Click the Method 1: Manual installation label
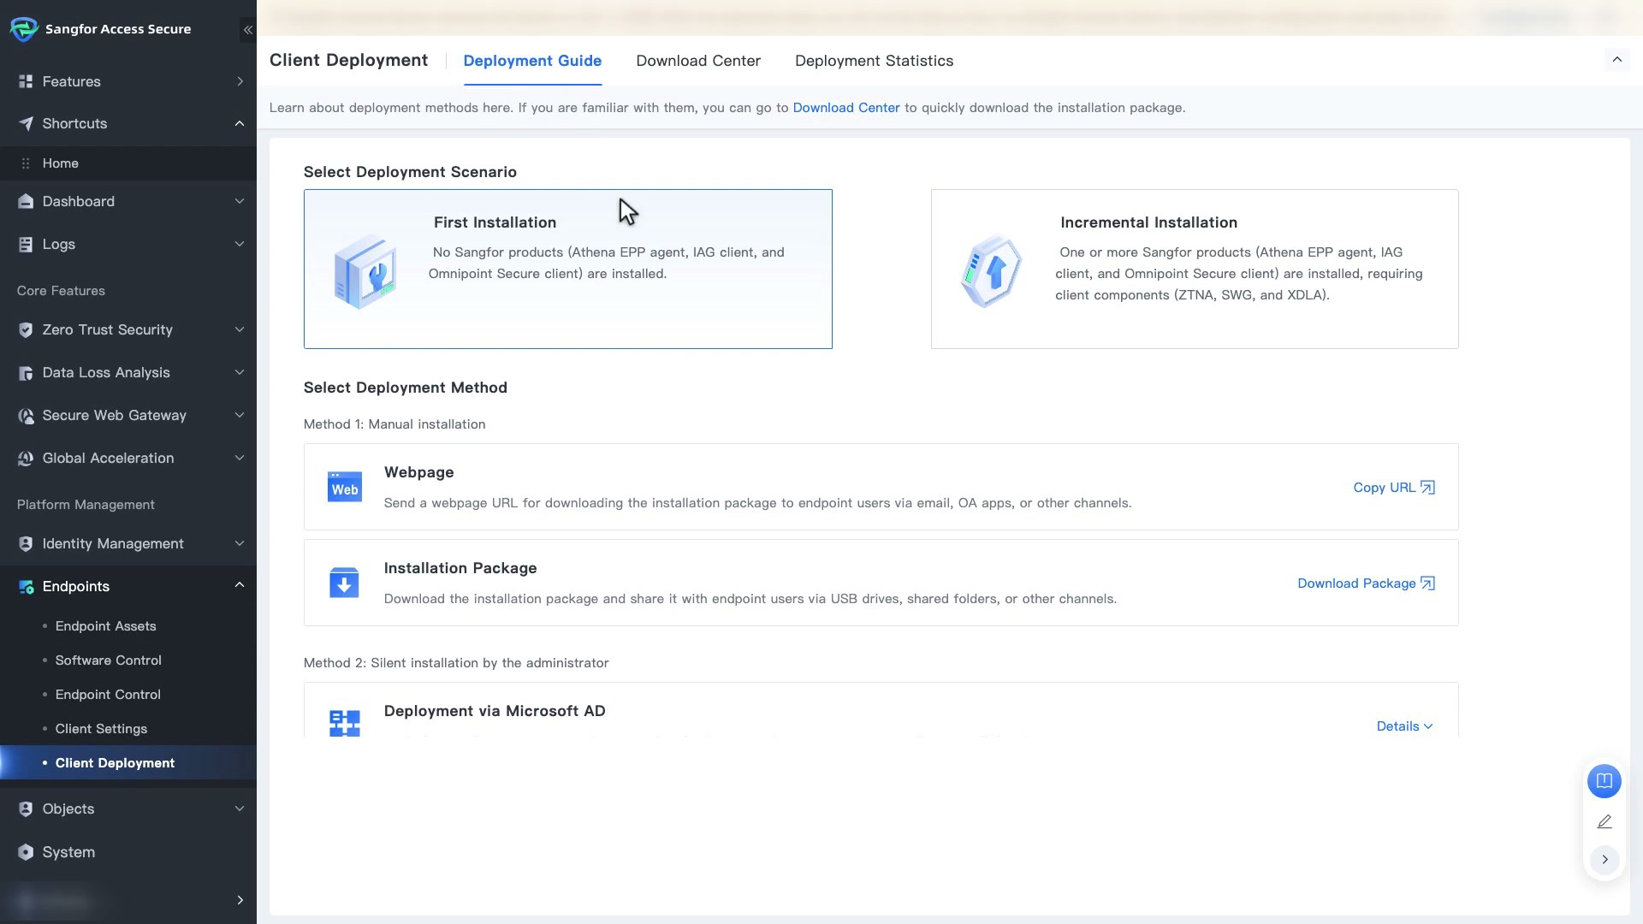 click(x=394, y=424)
